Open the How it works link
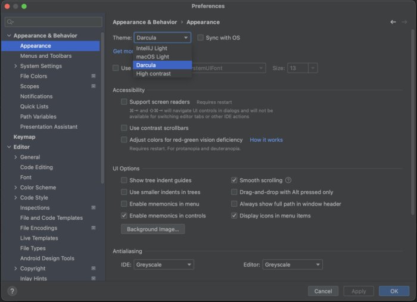 (266, 140)
